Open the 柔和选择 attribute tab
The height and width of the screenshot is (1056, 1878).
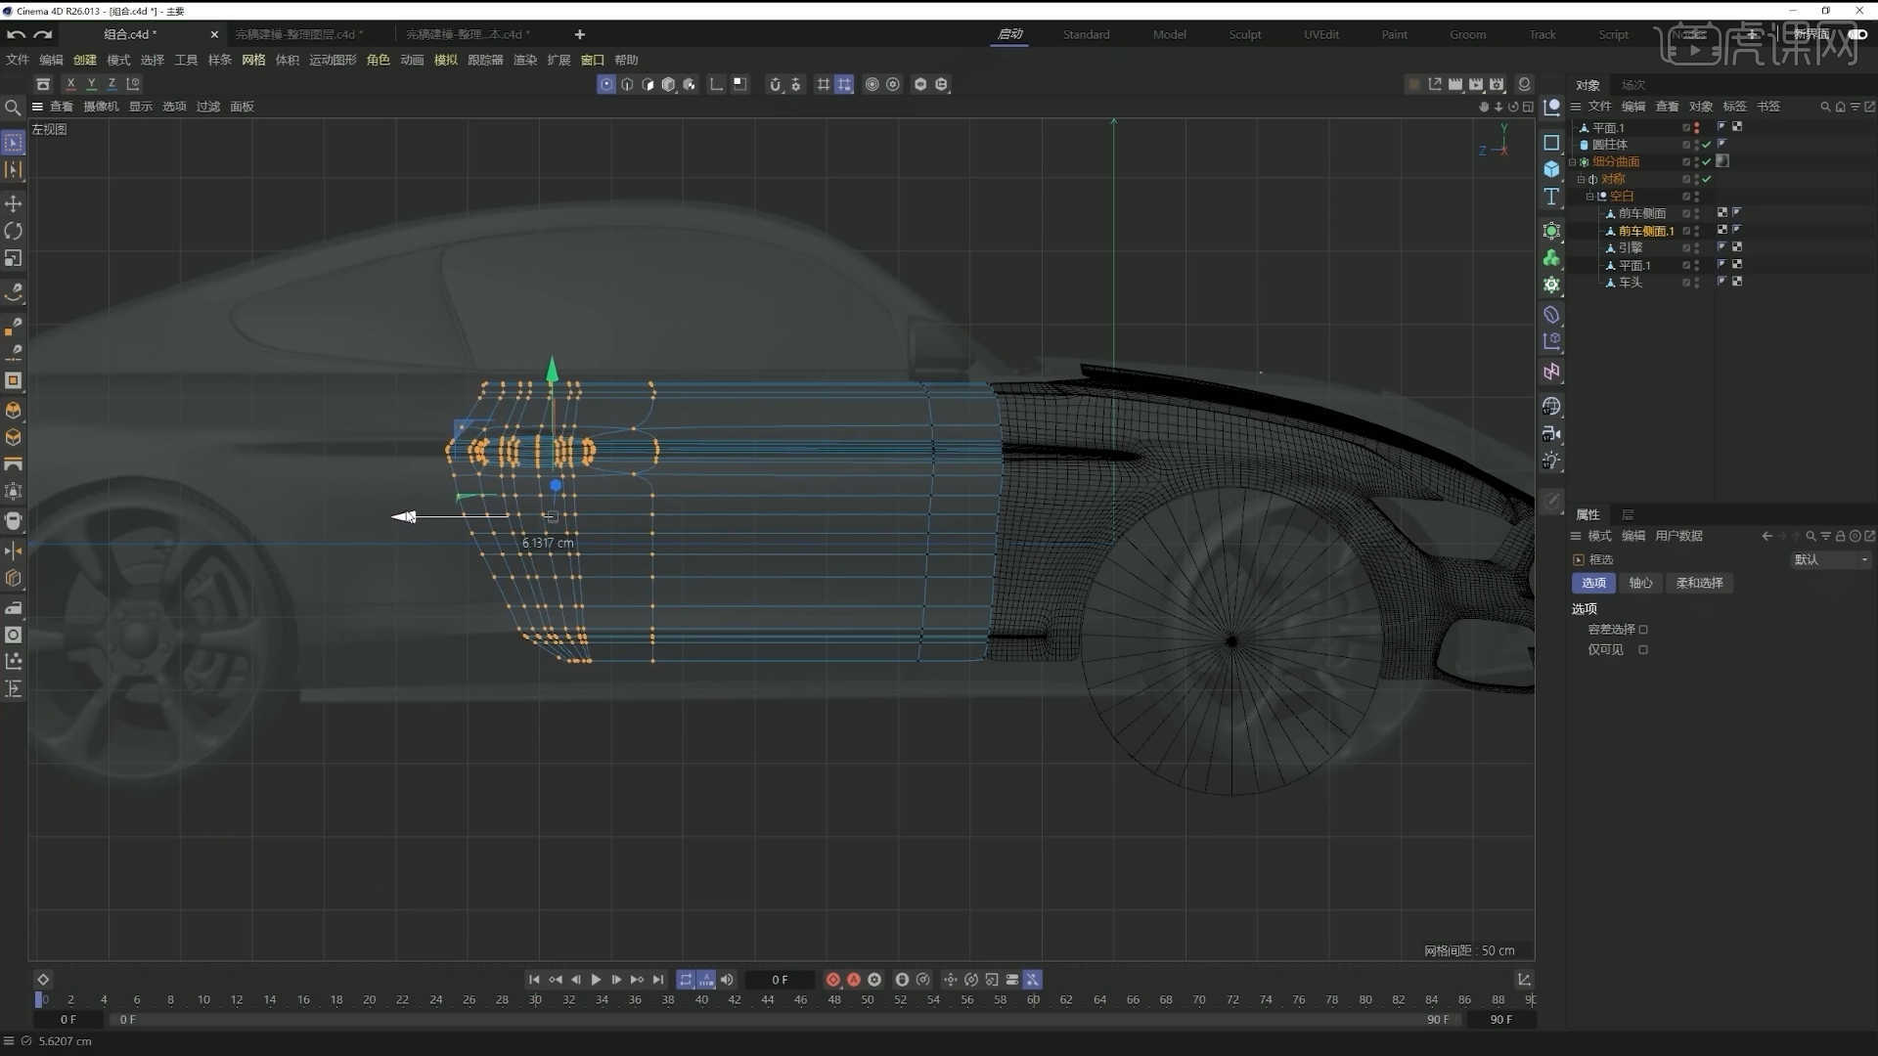(x=1699, y=583)
